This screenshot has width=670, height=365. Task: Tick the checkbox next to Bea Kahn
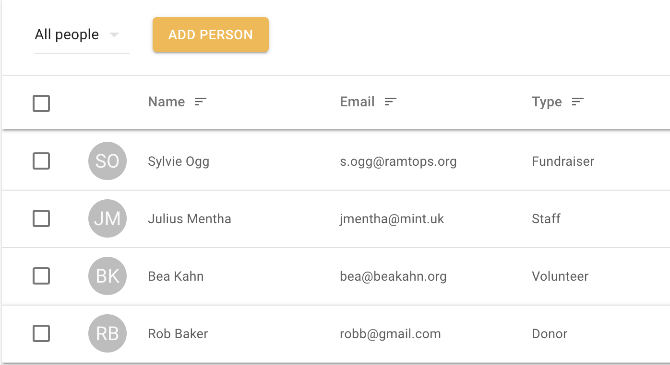[x=41, y=276]
